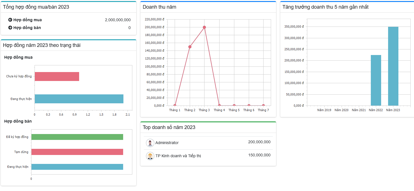Click the sales amount 150,000,000
The height and width of the screenshot is (191, 414).
pyautogui.click(x=259, y=155)
